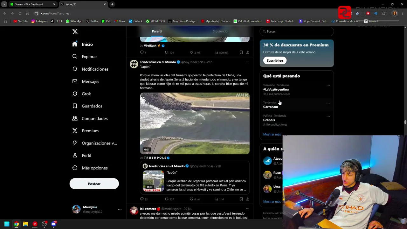This screenshot has width=407, height=229.
Task: Open Guardados in the sidebar
Action: pos(87,106)
